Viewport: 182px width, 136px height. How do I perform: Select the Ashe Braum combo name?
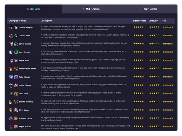pos(24,77)
